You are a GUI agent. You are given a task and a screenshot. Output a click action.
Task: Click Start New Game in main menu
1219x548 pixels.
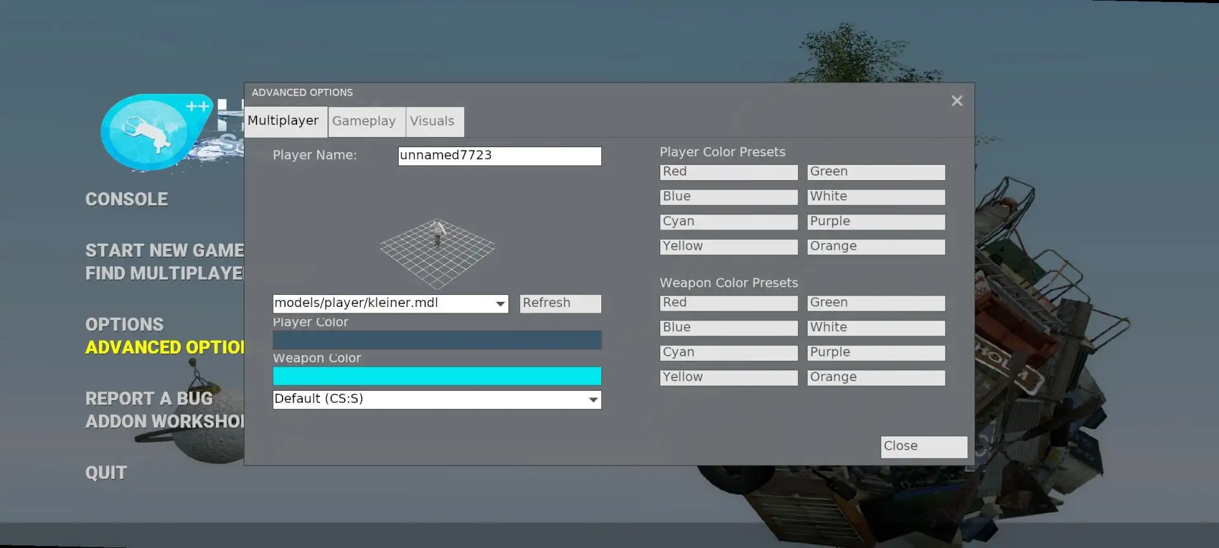point(164,251)
